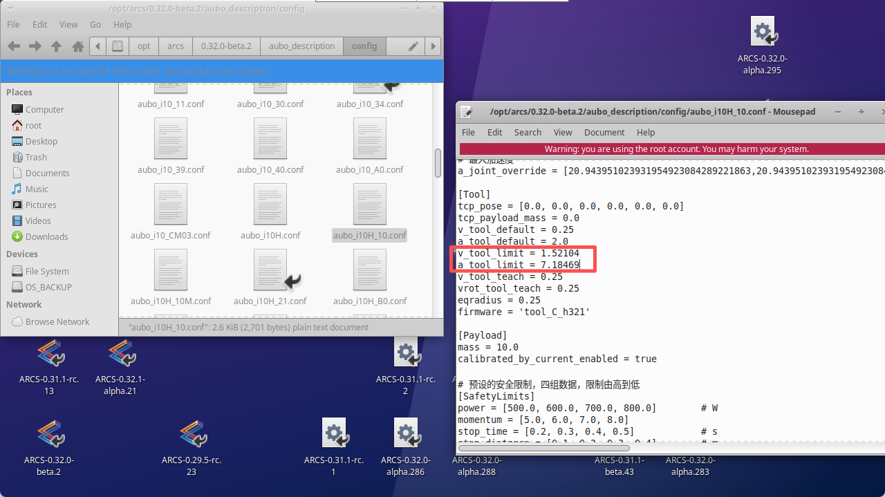This screenshot has width=885, height=497.
Task: Select the ARCS-0.32.0-alpha.295 desktop launcher
Action: pos(762,32)
